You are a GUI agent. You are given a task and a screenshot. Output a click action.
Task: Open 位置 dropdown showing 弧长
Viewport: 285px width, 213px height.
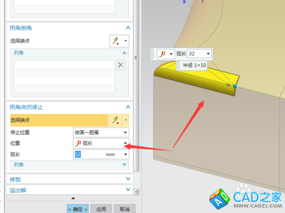point(101,143)
